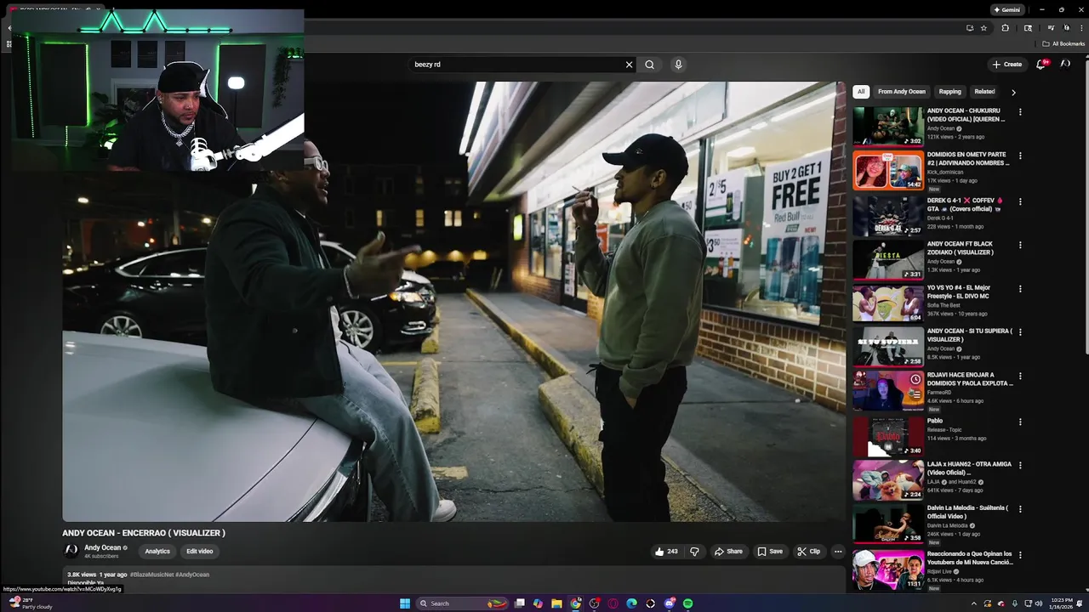The image size is (1089, 612).
Task: Click the main video player
Action: tap(453, 302)
